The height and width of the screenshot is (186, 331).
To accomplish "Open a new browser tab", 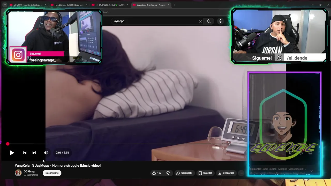I will (x=175, y=5).
